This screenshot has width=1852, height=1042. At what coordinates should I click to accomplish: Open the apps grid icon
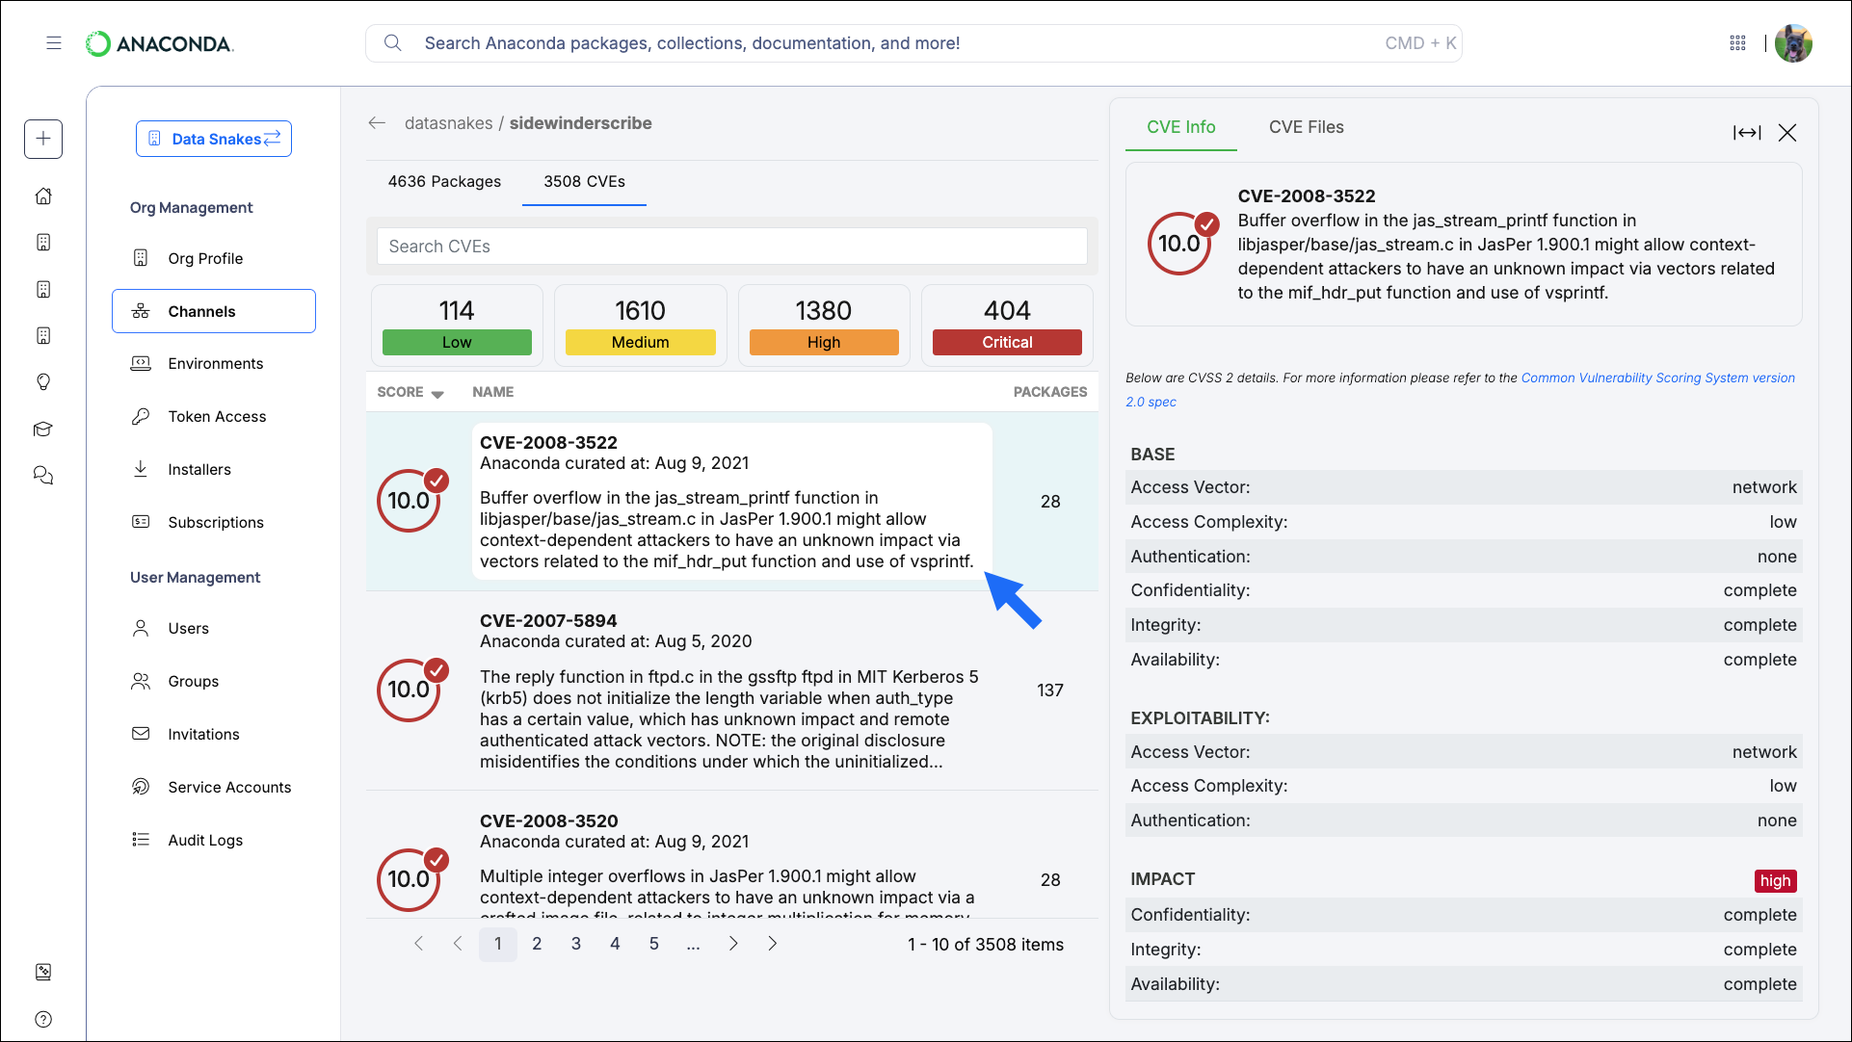(1737, 43)
